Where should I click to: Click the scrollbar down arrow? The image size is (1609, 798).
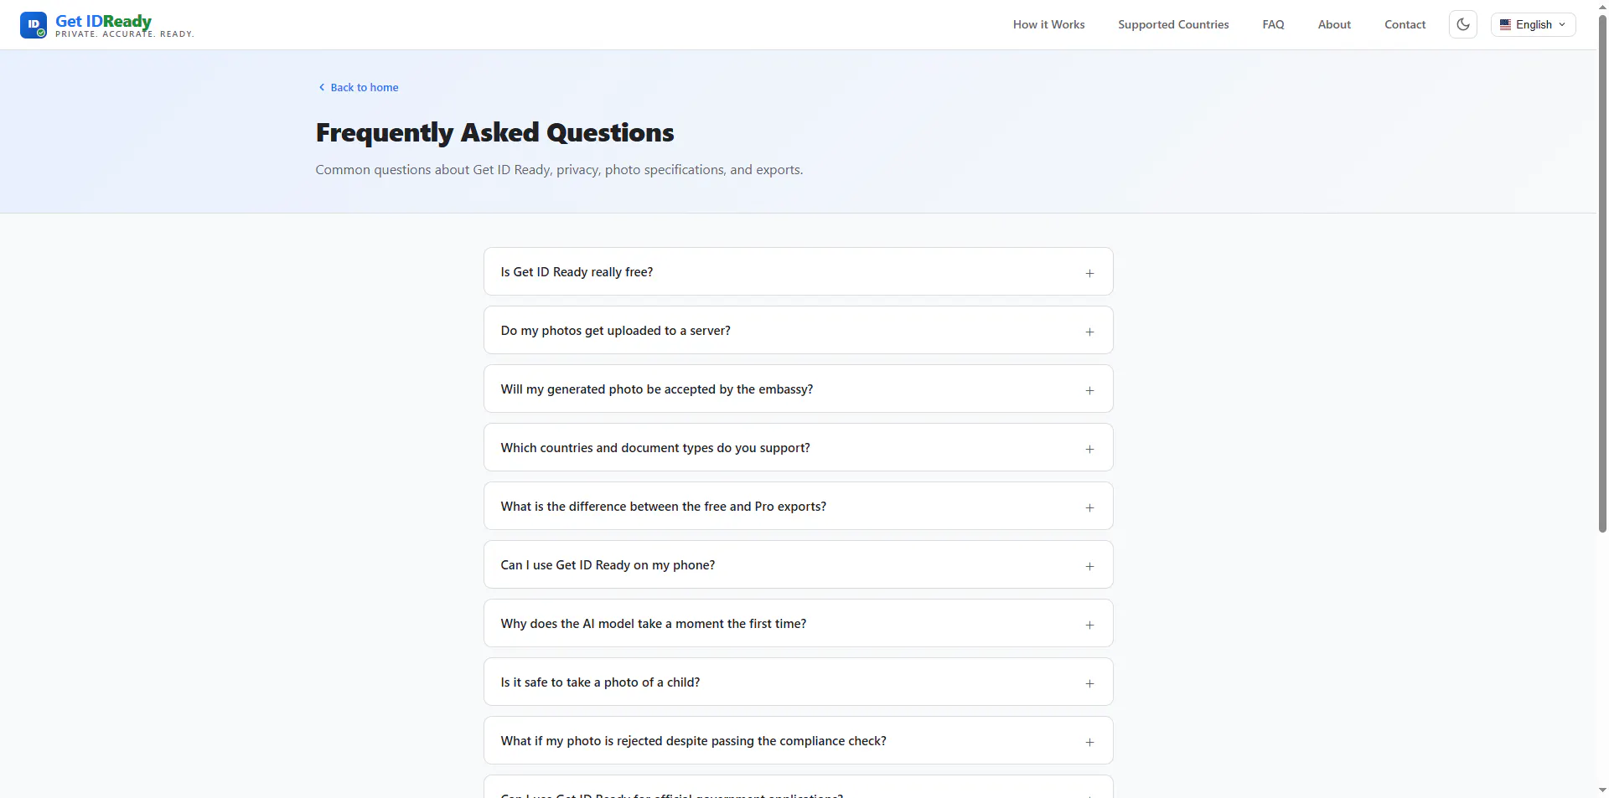pos(1602,790)
